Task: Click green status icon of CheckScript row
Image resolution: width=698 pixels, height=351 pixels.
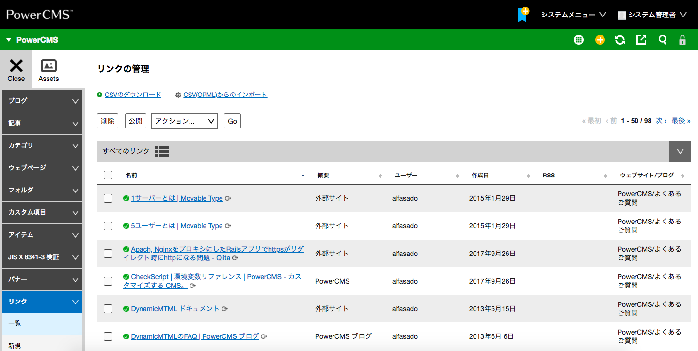Action: [126, 277]
